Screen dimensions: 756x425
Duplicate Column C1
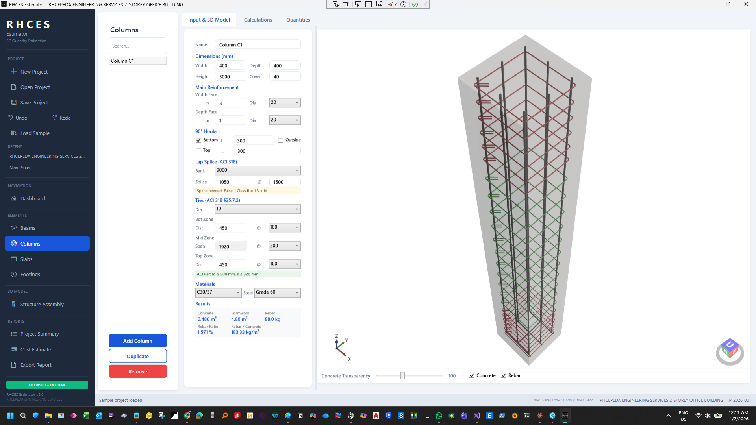[137, 356]
